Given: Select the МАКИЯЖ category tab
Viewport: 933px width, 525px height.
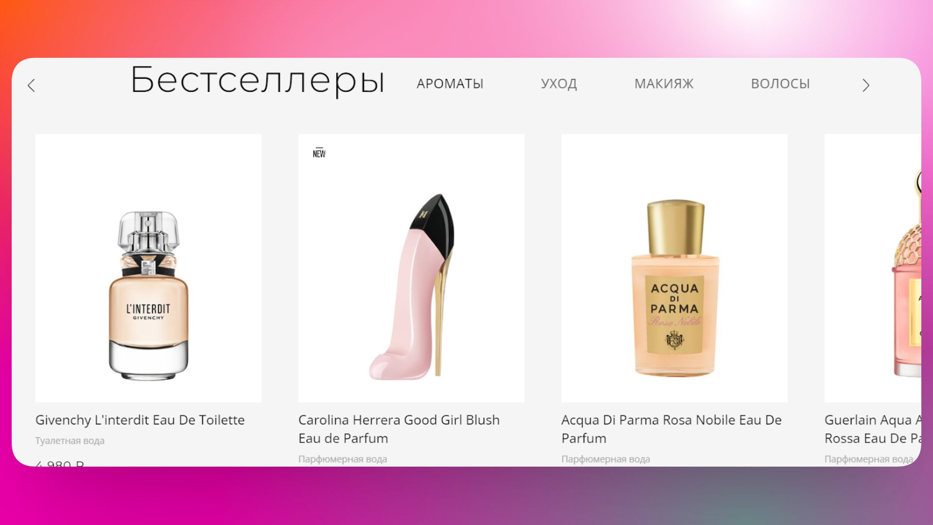Looking at the screenshot, I should pyautogui.click(x=664, y=84).
